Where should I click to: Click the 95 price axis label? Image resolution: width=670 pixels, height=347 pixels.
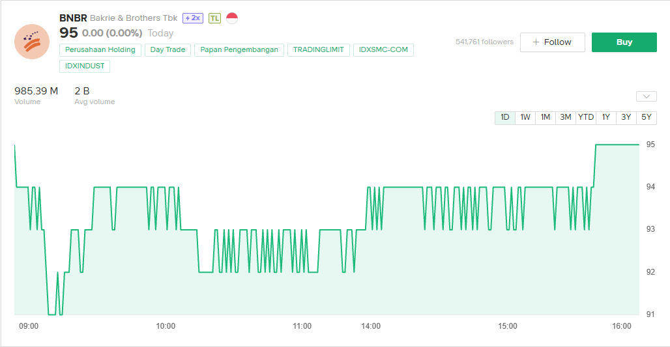point(650,145)
